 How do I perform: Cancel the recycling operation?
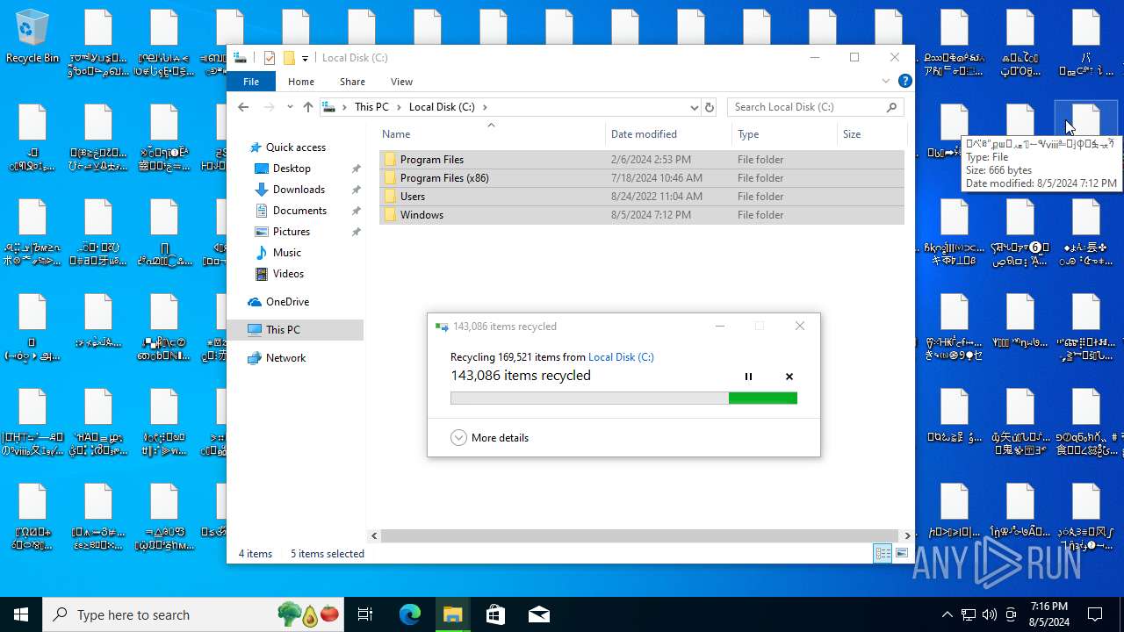pos(789,377)
